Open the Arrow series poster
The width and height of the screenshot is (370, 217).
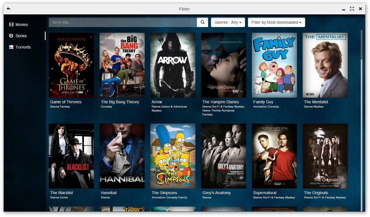pyautogui.click(x=173, y=65)
